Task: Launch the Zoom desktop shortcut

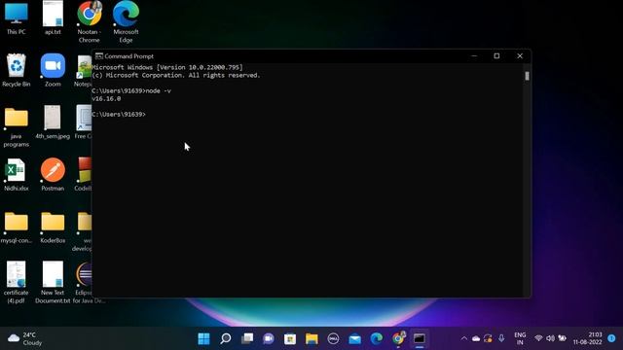Action: pyautogui.click(x=53, y=70)
